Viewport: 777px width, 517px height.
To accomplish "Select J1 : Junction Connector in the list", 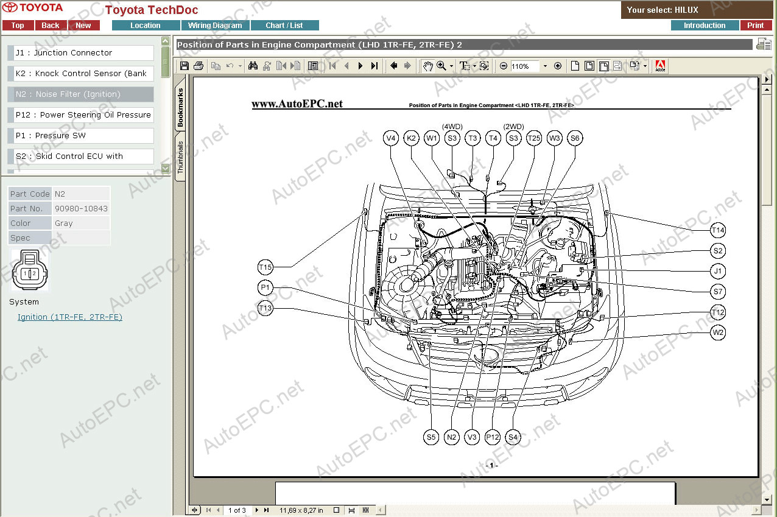I will (81, 53).
